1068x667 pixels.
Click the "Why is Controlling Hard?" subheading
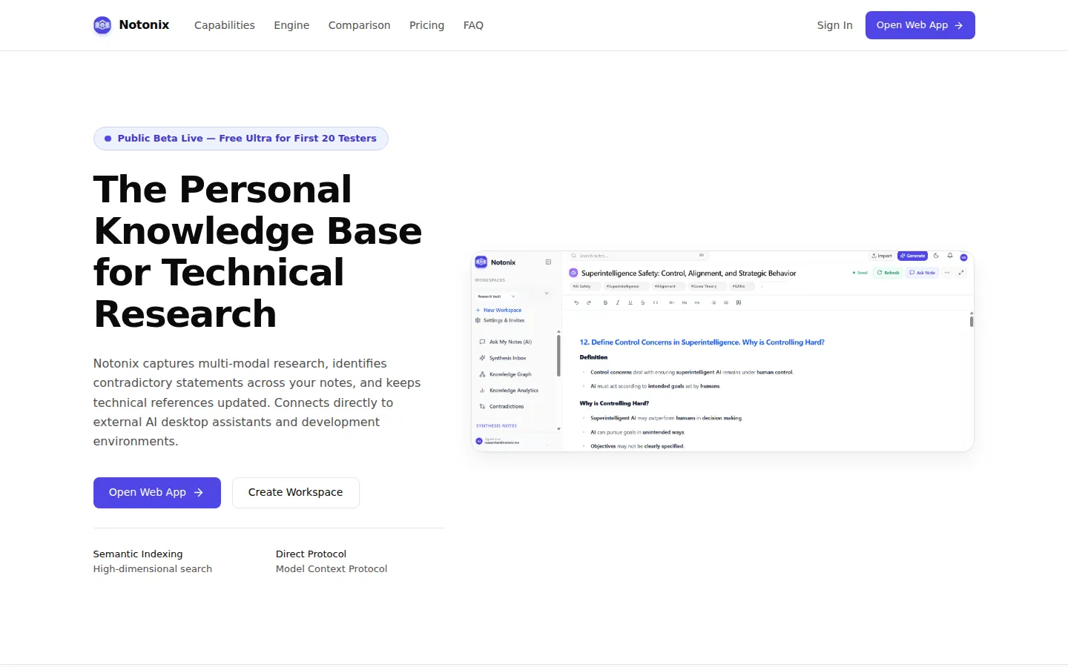click(x=614, y=403)
